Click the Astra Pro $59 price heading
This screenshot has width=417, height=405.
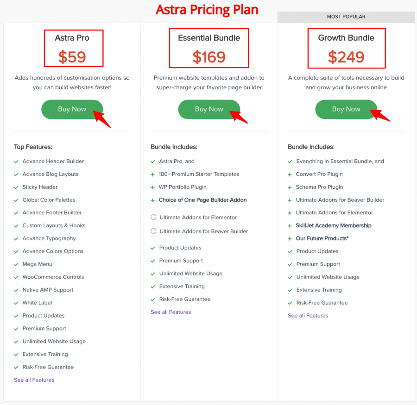74,48
